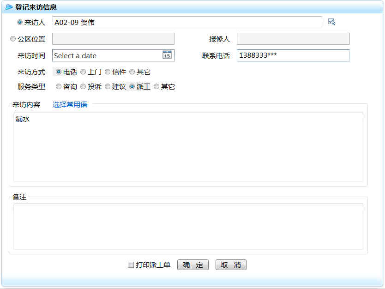Choose 其它 under 来访方式

(x=132, y=72)
